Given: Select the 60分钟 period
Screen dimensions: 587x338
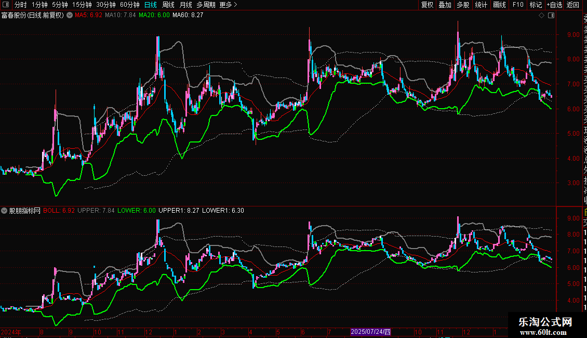Looking at the screenshot, I should [x=130, y=5].
